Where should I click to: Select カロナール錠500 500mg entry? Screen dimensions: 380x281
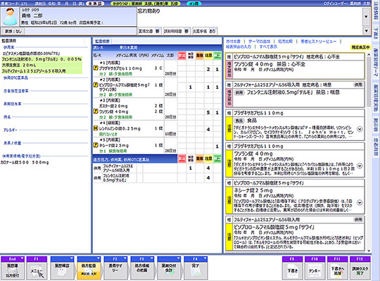coord(25,163)
